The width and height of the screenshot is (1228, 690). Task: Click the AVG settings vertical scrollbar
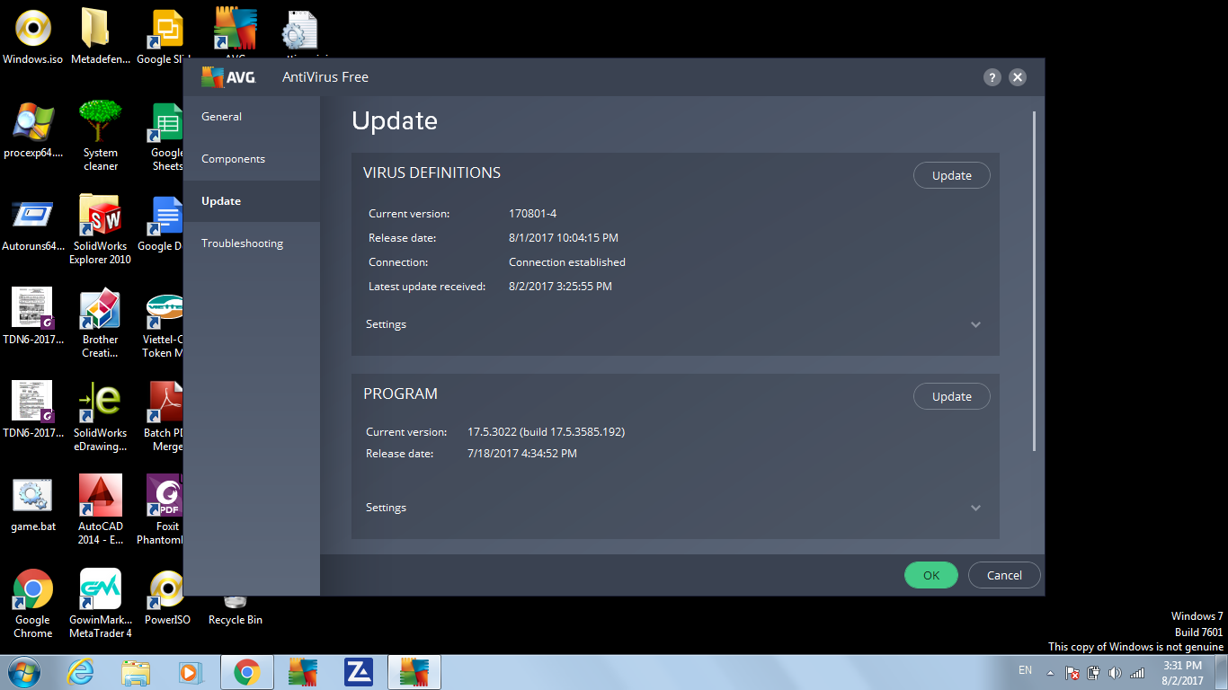[1035, 280]
